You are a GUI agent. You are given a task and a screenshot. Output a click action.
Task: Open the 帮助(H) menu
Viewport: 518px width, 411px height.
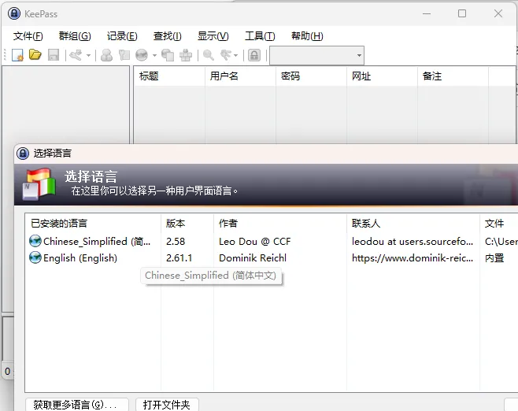point(307,35)
